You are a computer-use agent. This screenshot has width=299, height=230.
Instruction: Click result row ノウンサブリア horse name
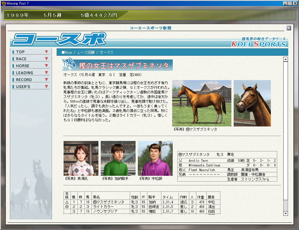(x=105, y=211)
